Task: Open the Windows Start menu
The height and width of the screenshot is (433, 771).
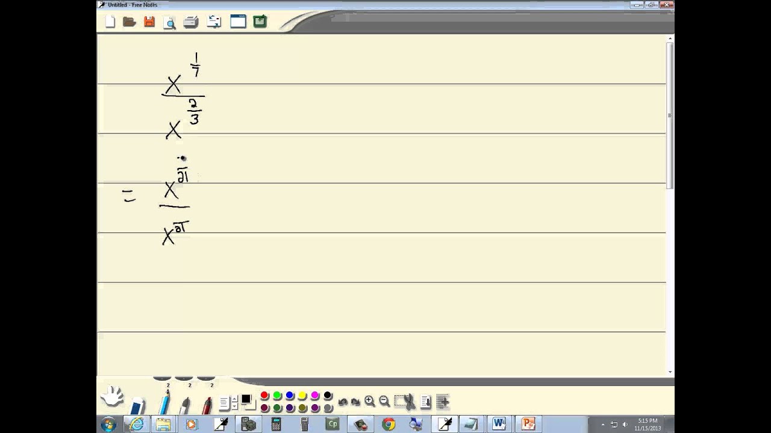Action: tap(108, 424)
